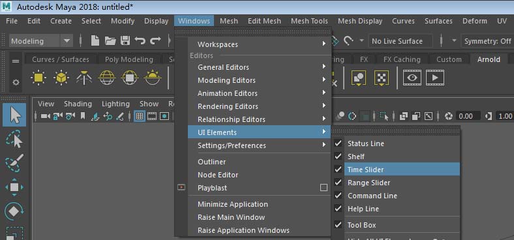This screenshot has width=514, height=240.
Task: Click the Select Camera icon in panel toolbar
Action: pos(46,116)
